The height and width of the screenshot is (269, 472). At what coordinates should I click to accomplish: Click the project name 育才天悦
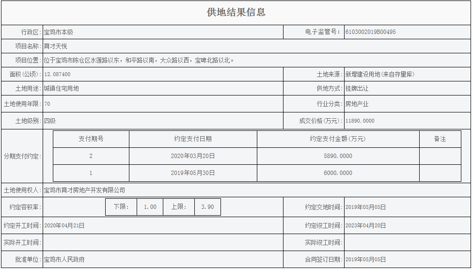56,46
